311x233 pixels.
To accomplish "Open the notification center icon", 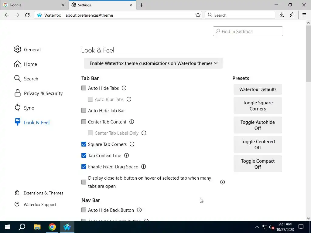I will tap(301, 227).
